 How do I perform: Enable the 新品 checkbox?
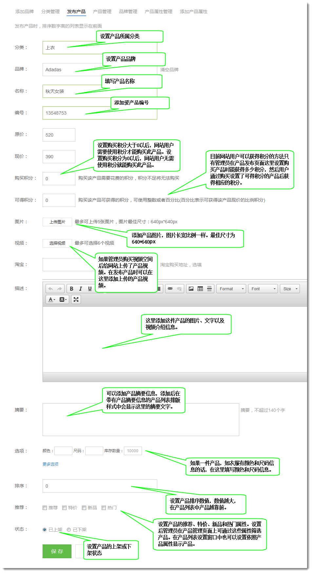84,508
